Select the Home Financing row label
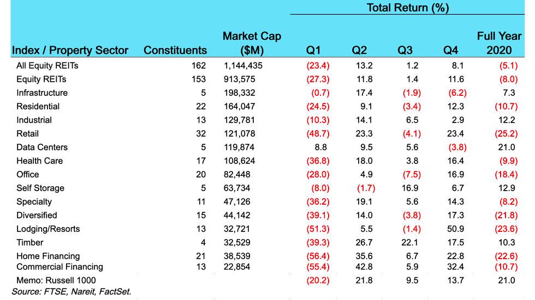The image size is (535, 300). coord(48,256)
